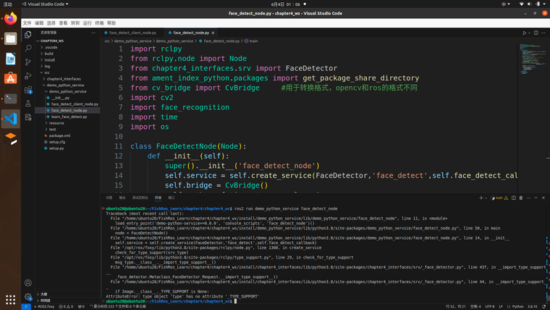The width and height of the screenshot is (550, 310).
Task: Maximize terminal panel with chevron up
Action: [536, 198]
